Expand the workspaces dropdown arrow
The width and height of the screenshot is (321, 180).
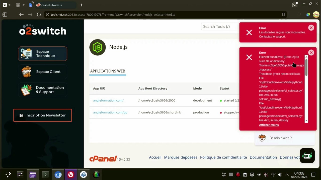[x=24, y=5]
